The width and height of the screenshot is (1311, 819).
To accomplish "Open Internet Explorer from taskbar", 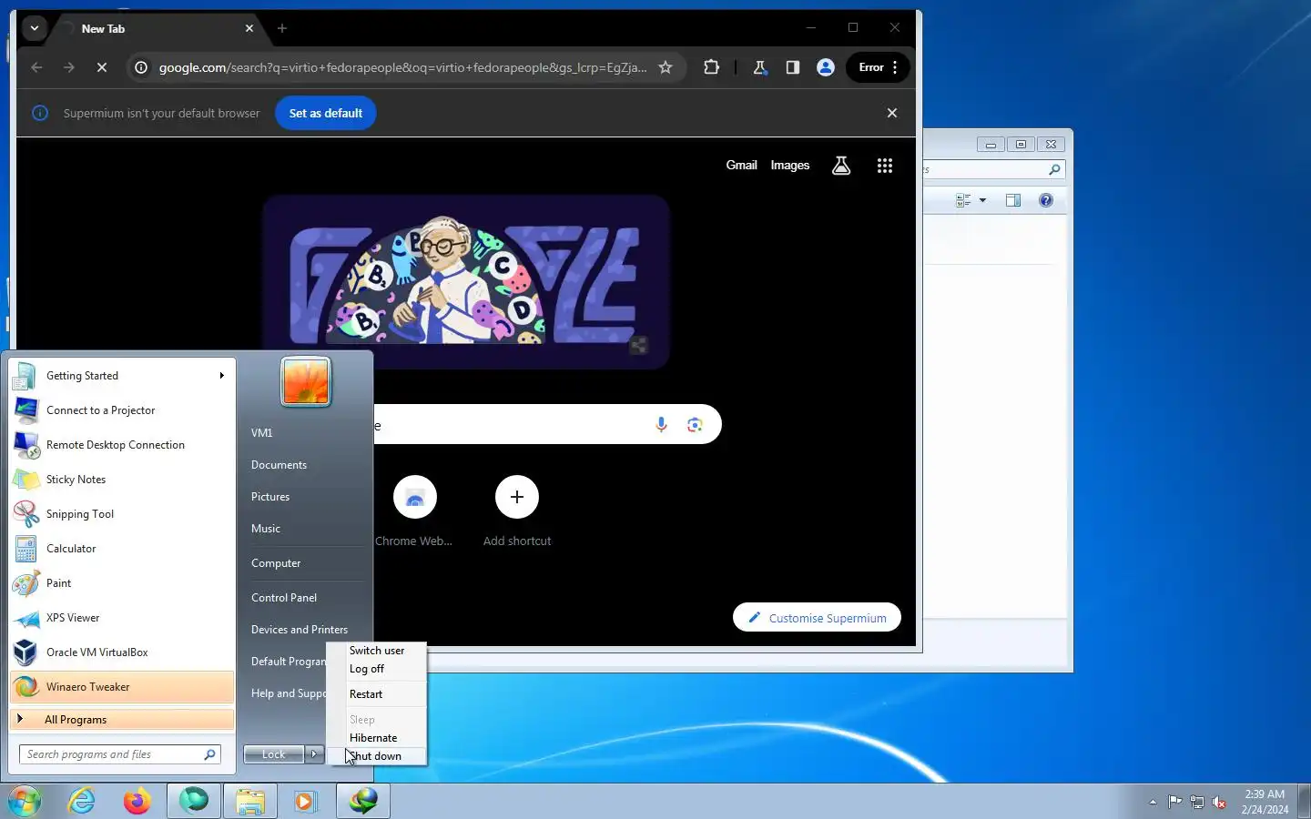I will click(x=82, y=802).
